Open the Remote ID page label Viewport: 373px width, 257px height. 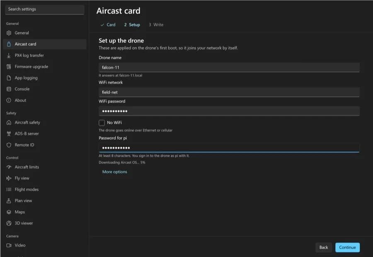tap(24, 145)
